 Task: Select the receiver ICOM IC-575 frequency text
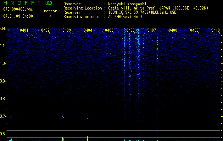142,12
